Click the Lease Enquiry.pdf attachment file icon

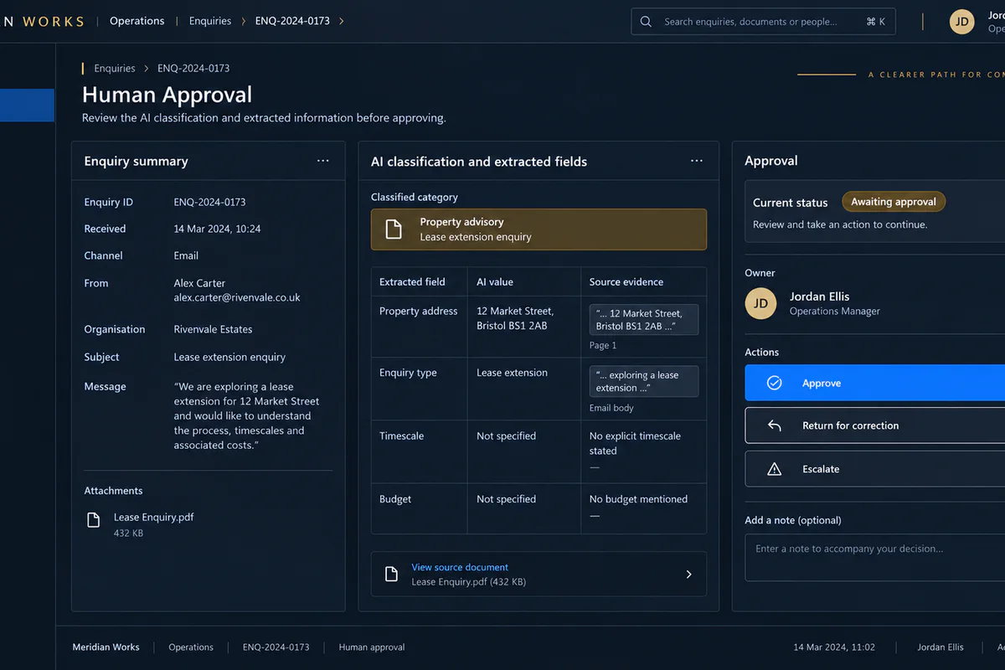(94, 520)
